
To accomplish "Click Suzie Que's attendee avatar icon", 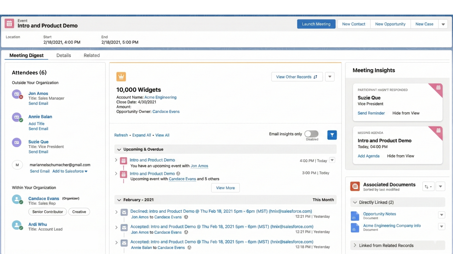I will coord(17,143).
